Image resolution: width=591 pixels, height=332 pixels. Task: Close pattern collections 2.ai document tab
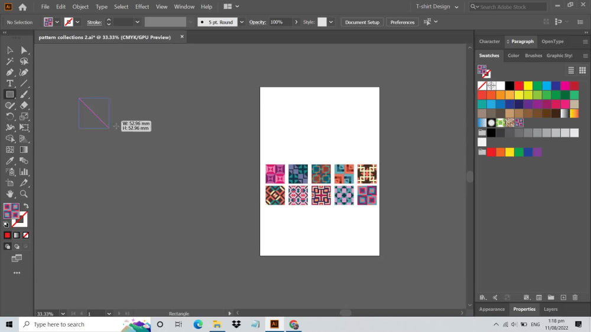coord(182,37)
